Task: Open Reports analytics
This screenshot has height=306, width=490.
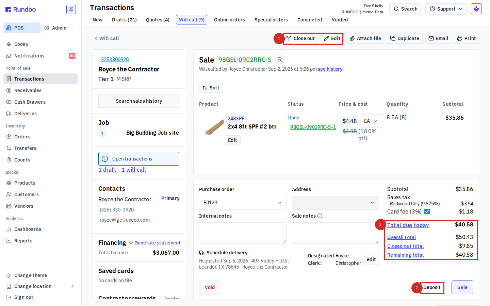Action: tap(23, 241)
